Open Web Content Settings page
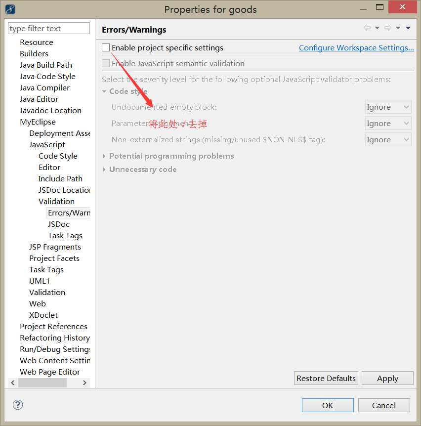Viewport: 421px width, 426px height. [55, 361]
